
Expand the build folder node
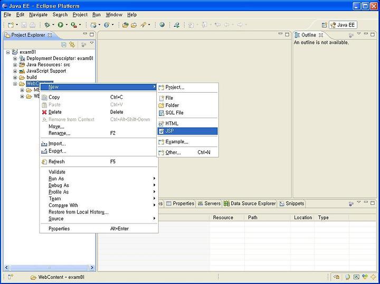pyautogui.click(x=15, y=77)
